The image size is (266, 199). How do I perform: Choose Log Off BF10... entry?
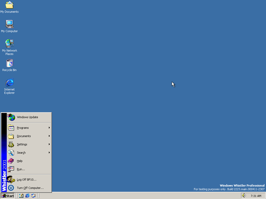pyautogui.click(x=29, y=180)
